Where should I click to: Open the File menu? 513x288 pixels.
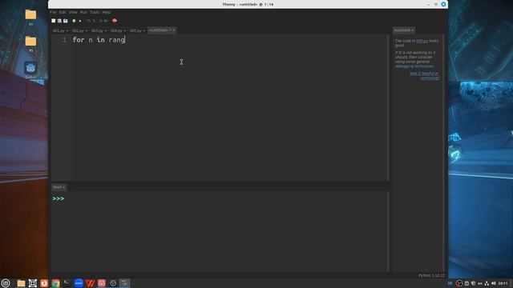53,13
